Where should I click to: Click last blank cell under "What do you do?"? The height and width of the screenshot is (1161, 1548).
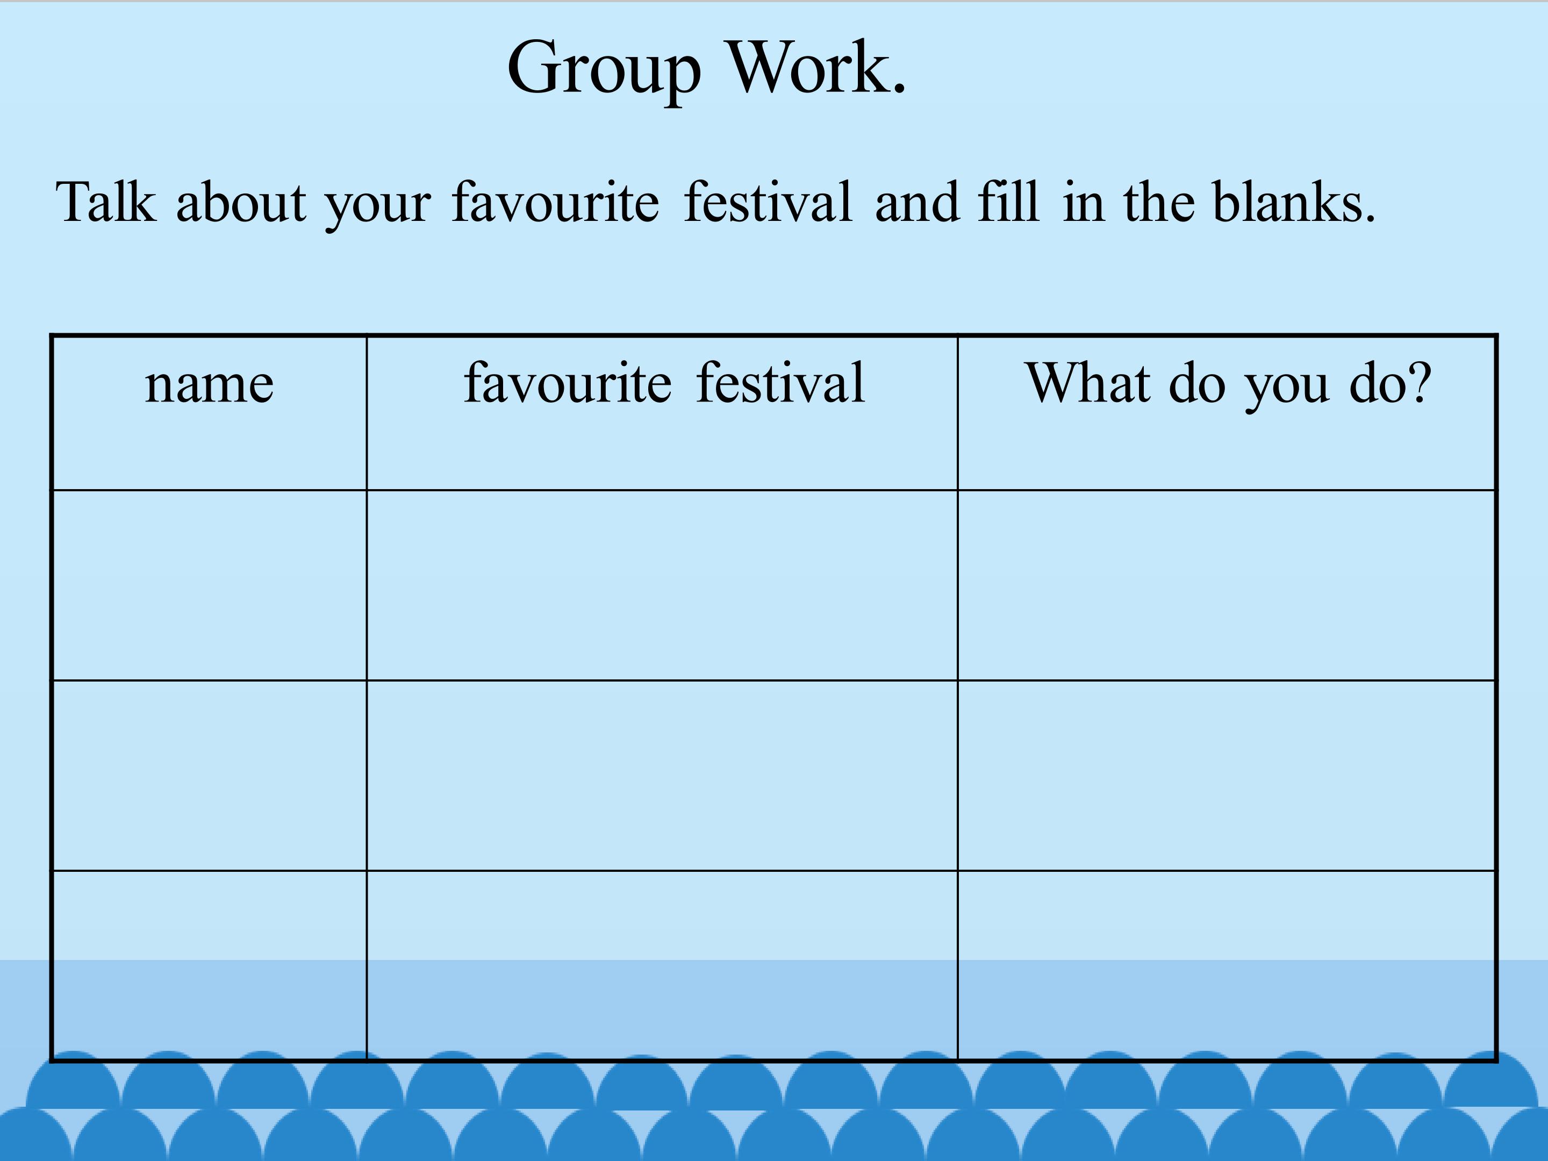[x=1227, y=966]
